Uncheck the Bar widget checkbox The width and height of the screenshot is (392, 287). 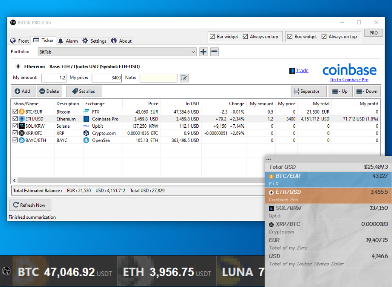[213, 36]
